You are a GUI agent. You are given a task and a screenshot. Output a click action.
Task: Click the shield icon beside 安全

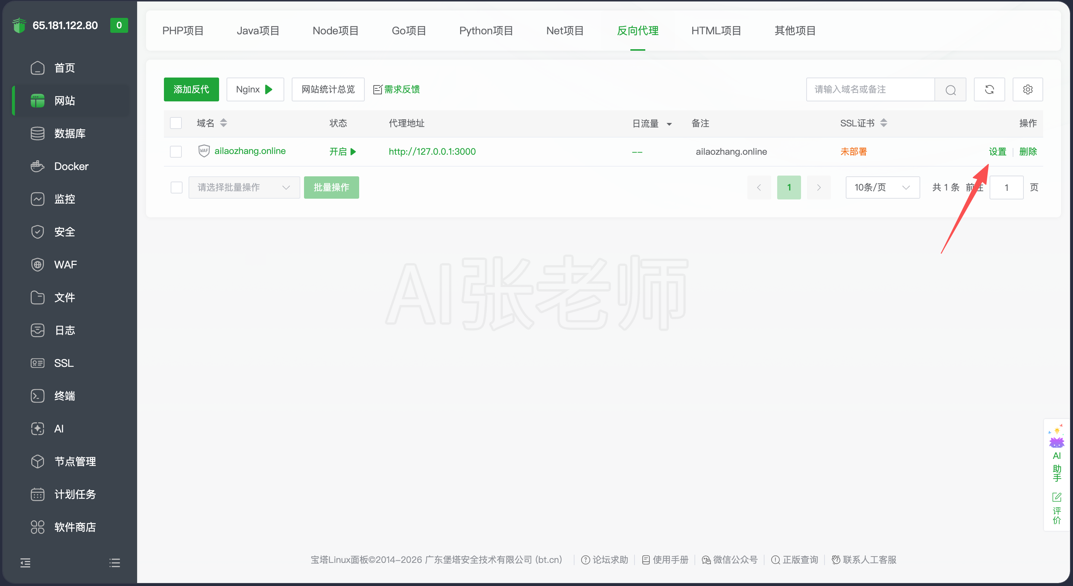pos(38,232)
